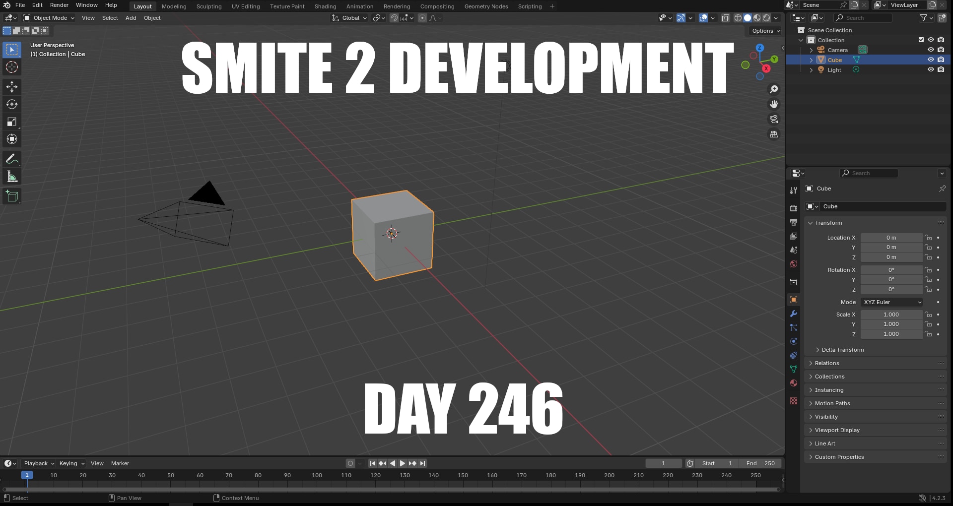Toggle lock on Scale Y
Screen dimensions: 953x506
928,324
